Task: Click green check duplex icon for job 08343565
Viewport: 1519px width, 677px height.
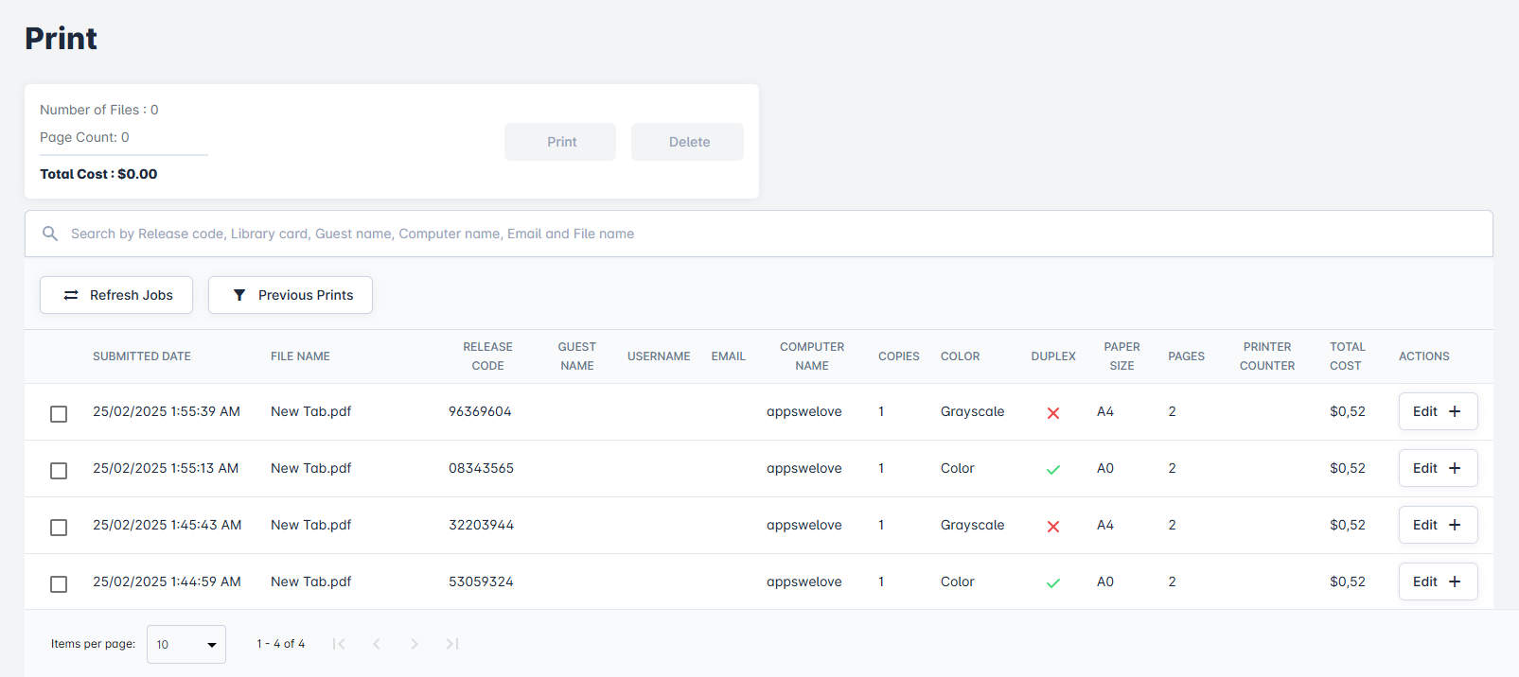Action: coord(1053,470)
